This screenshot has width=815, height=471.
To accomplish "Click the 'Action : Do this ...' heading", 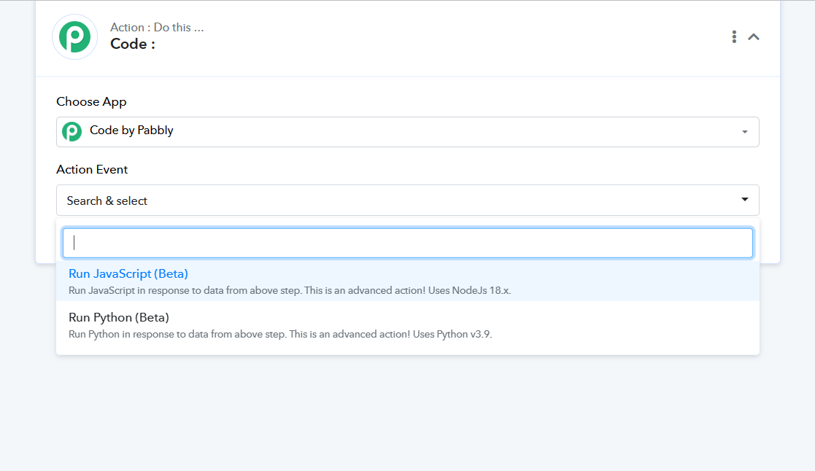I will (157, 28).
